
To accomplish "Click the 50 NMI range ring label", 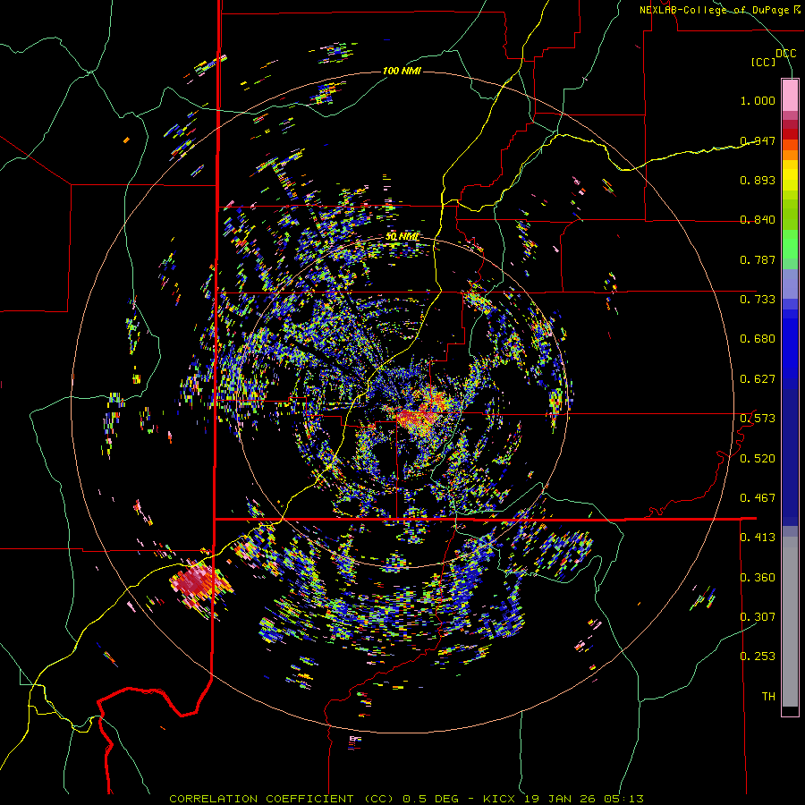I will coord(402,237).
